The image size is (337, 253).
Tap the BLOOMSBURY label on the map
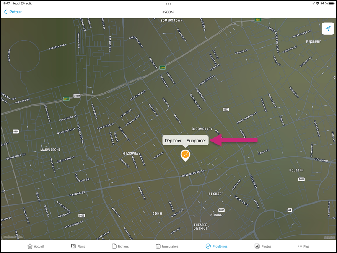(202, 129)
